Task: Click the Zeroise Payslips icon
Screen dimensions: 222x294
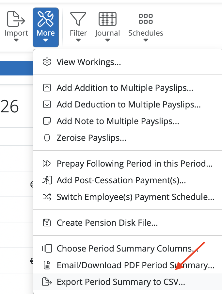Action: (47, 138)
